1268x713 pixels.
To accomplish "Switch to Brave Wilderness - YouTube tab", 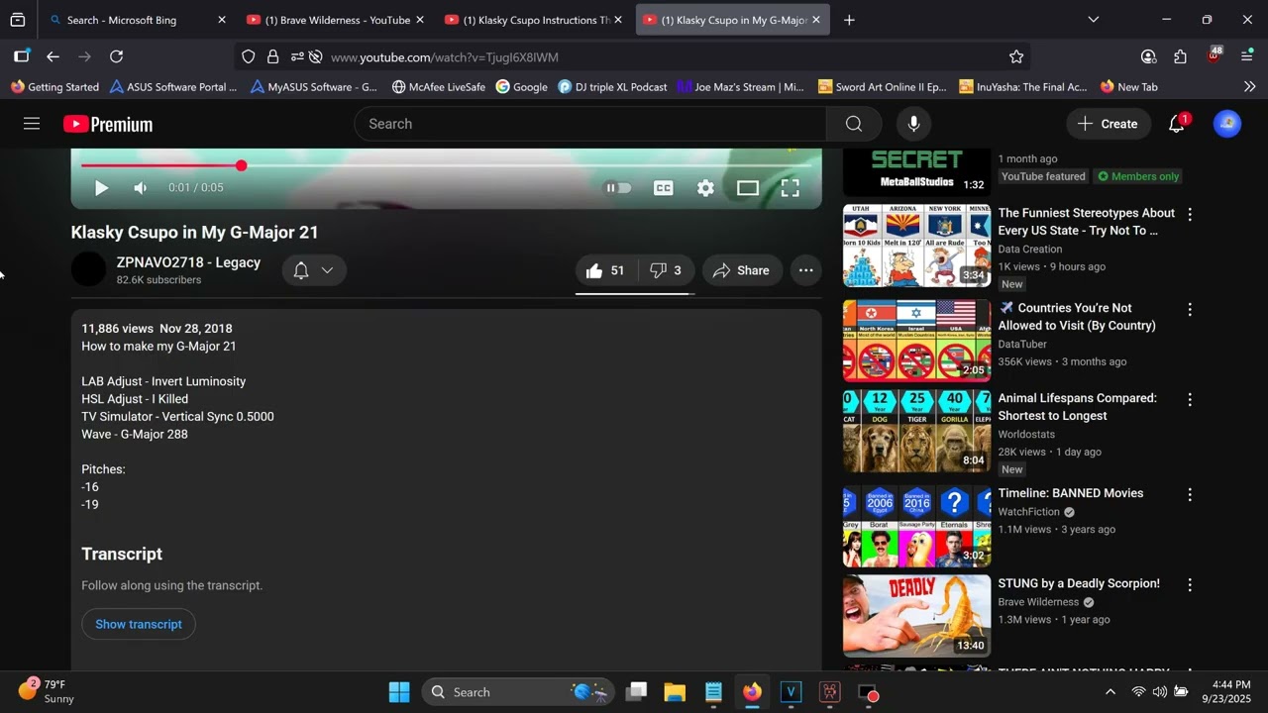I will pyautogui.click(x=336, y=20).
